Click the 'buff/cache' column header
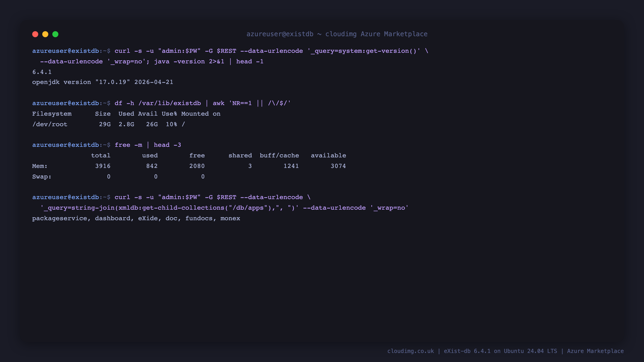 coord(279,155)
